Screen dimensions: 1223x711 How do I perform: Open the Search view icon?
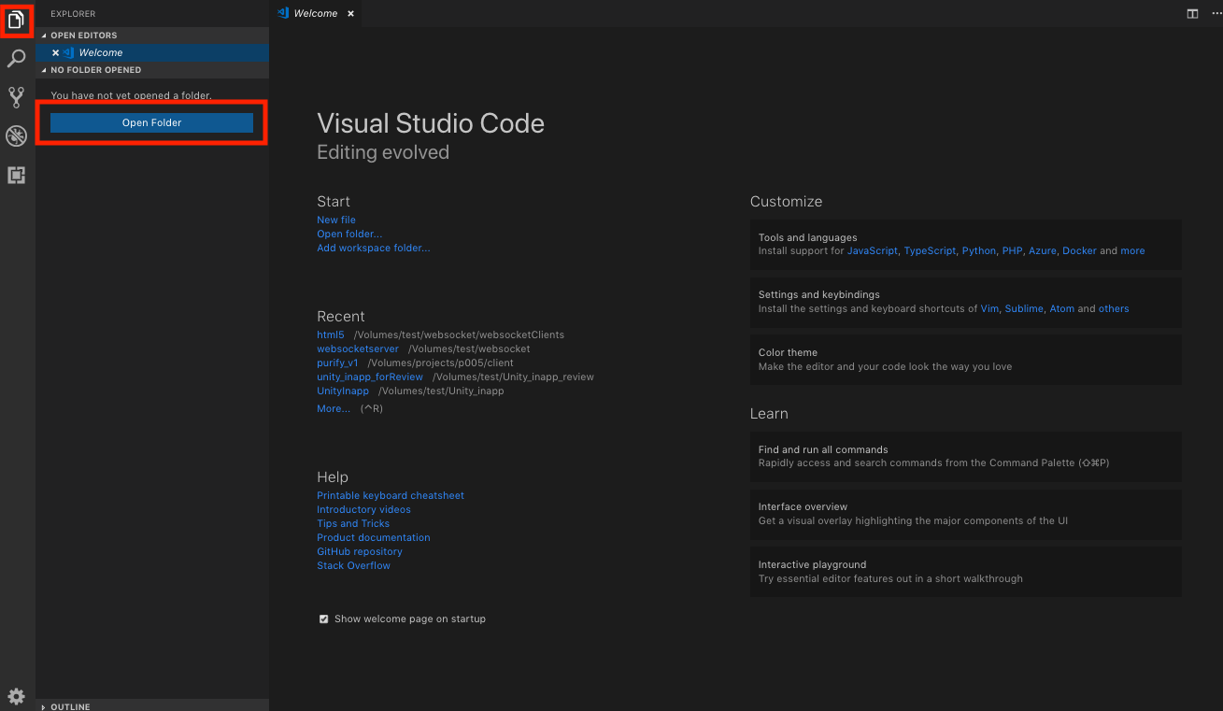pos(16,59)
